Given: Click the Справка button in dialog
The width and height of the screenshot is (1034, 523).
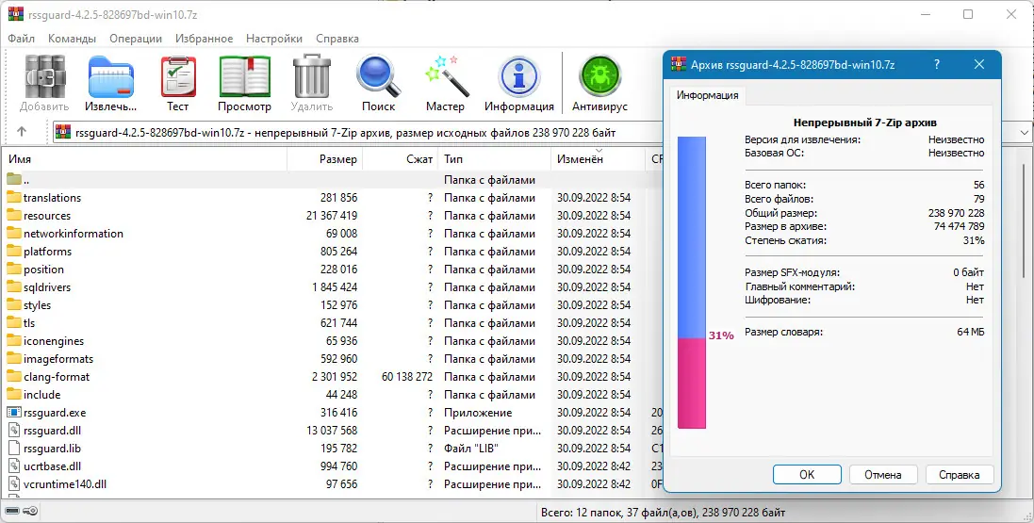Looking at the screenshot, I should click(959, 474).
